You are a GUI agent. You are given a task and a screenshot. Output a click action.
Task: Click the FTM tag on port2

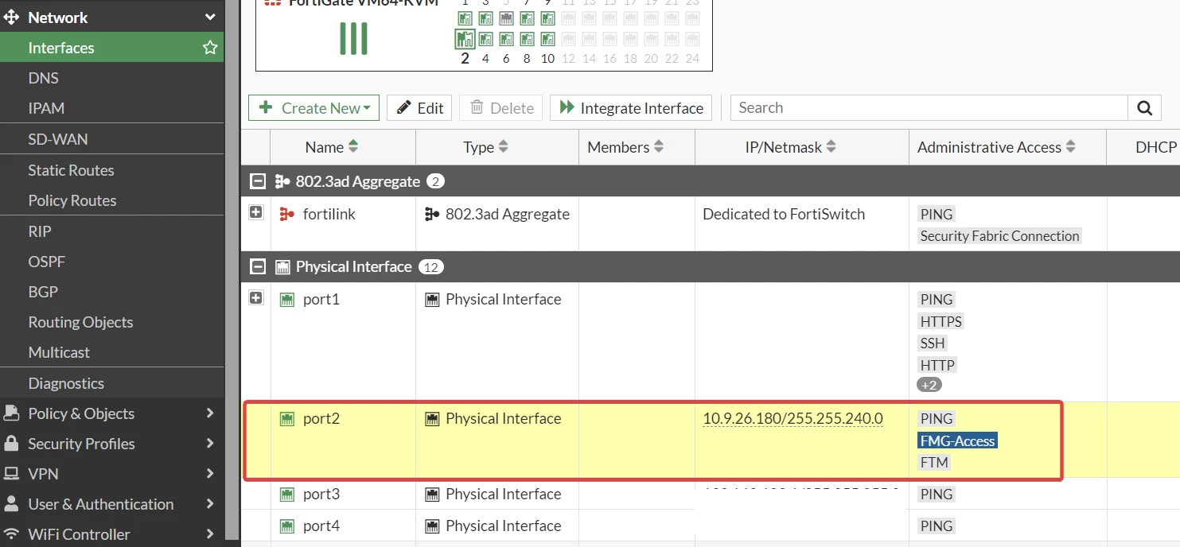tap(934, 462)
